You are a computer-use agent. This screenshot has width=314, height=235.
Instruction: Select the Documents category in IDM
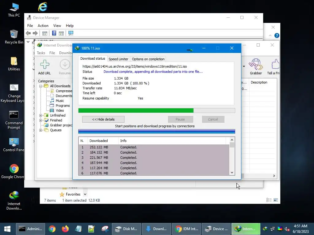pyautogui.click(x=61, y=96)
